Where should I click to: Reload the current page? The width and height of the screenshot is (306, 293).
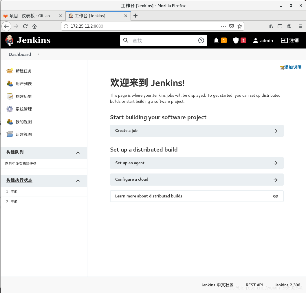tap(25, 26)
